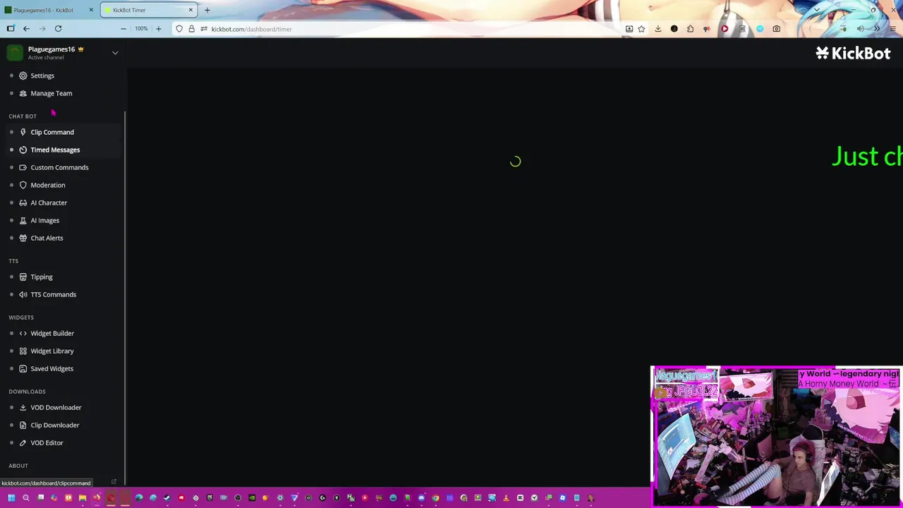This screenshot has width=903, height=508.
Task: Open Discord from the taskbar
Action: 421,498
